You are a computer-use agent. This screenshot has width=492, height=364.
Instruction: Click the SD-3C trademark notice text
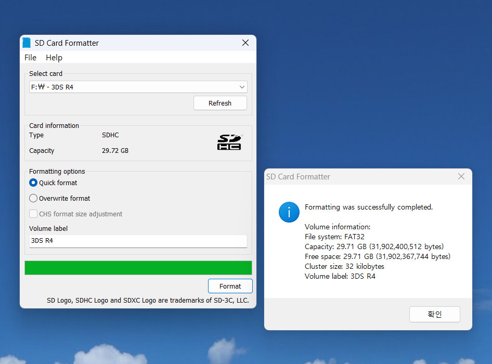tap(148, 301)
